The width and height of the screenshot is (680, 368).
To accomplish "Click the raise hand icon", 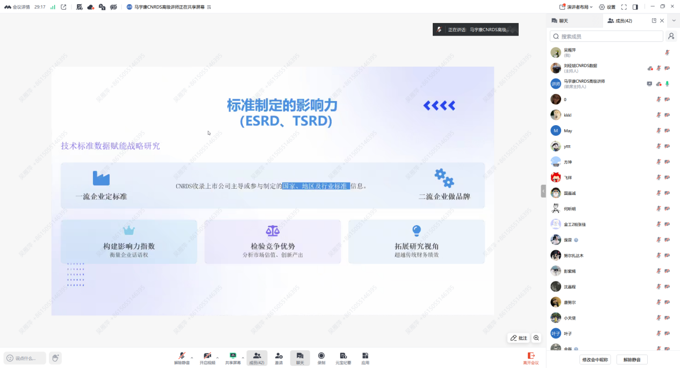I will click(55, 358).
